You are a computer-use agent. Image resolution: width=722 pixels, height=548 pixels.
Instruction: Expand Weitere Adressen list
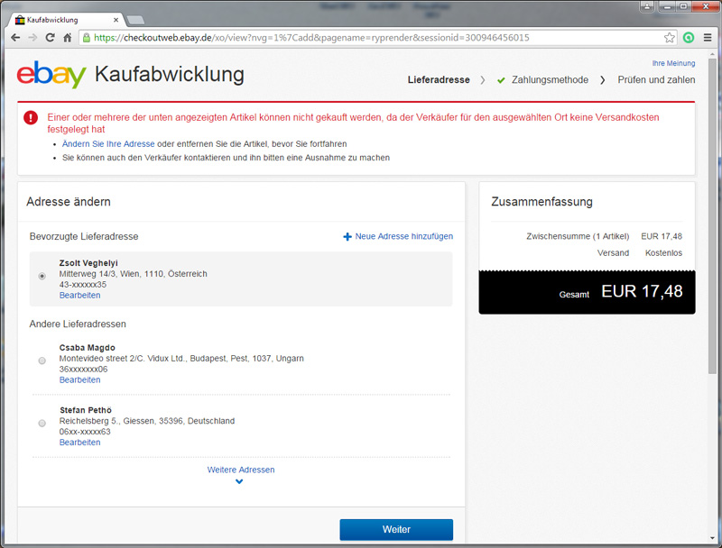click(240, 470)
